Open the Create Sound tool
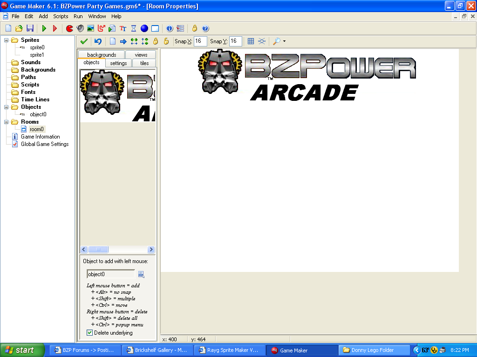Screen dimensions: 477x357 pos(80,28)
